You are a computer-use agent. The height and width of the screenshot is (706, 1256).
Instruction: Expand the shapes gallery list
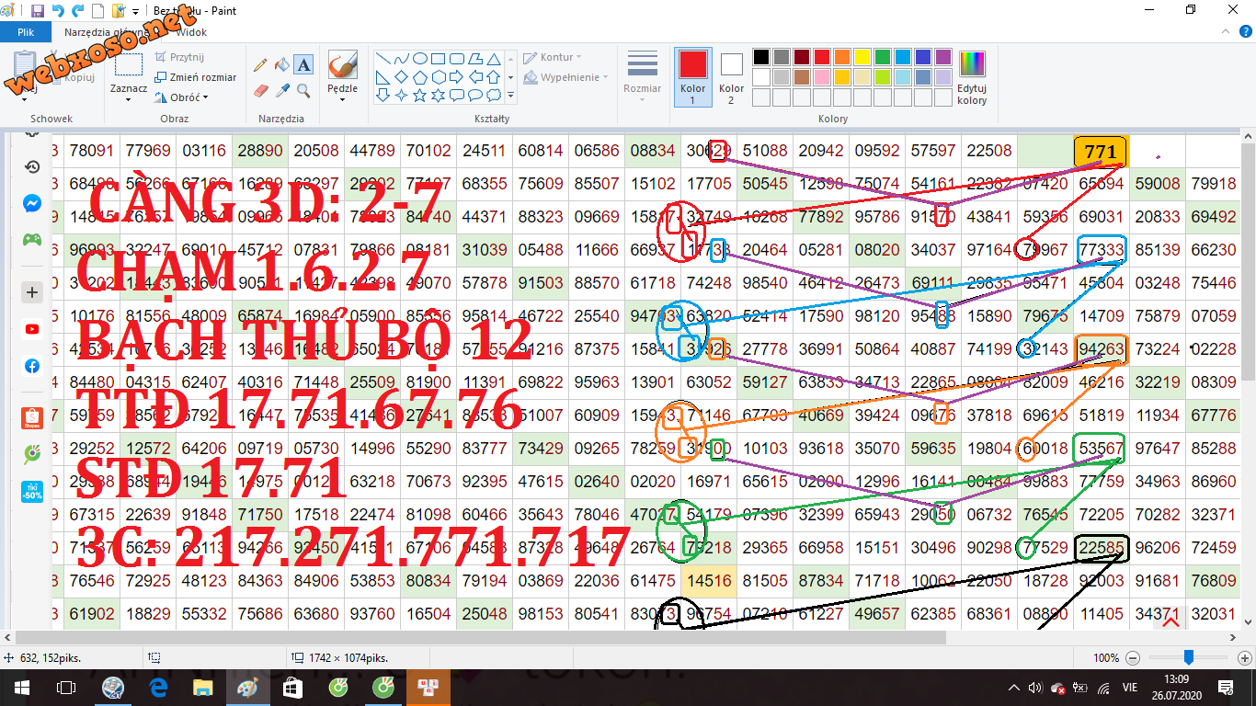tap(510, 96)
